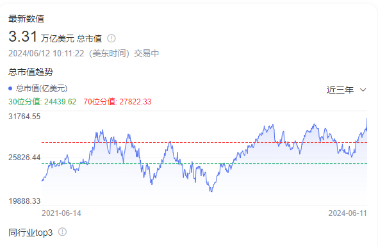
Task: Toggle the 总市值(亿美元) legend series
Action: [x=38, y=88]
